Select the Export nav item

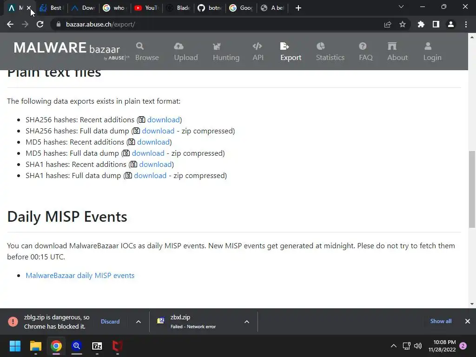click(x=291, y=52)
